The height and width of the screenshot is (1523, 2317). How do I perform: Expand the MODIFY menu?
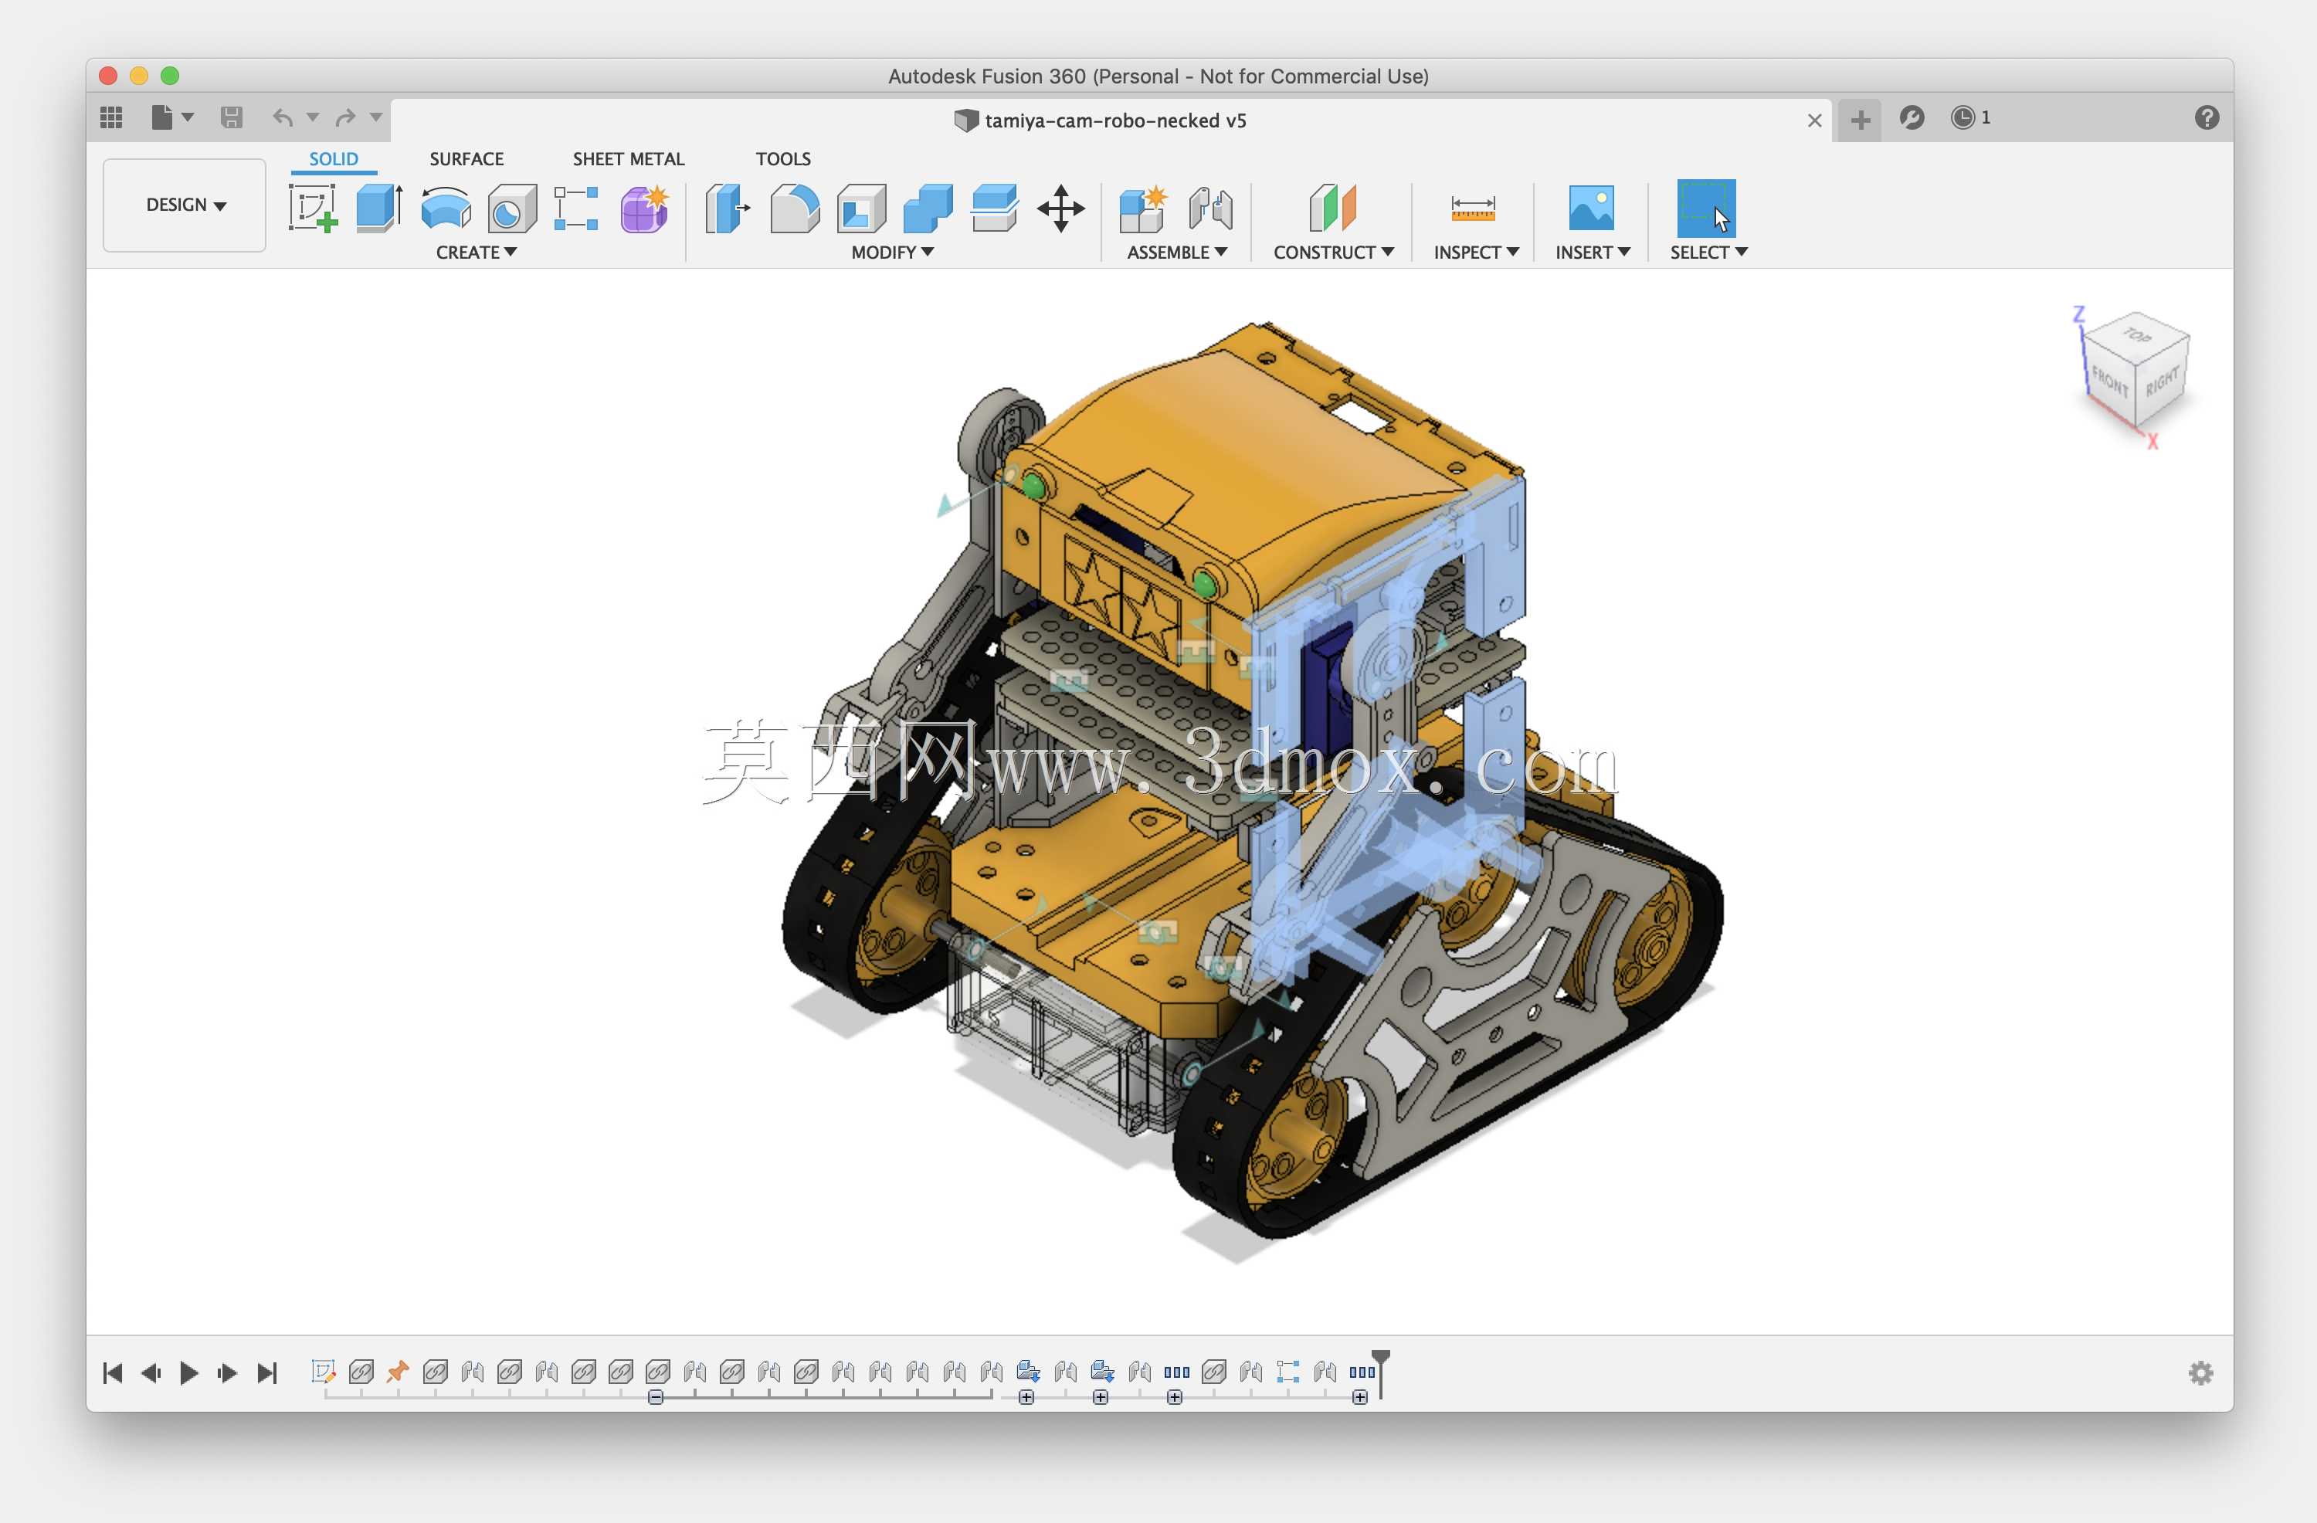(892, 253)
